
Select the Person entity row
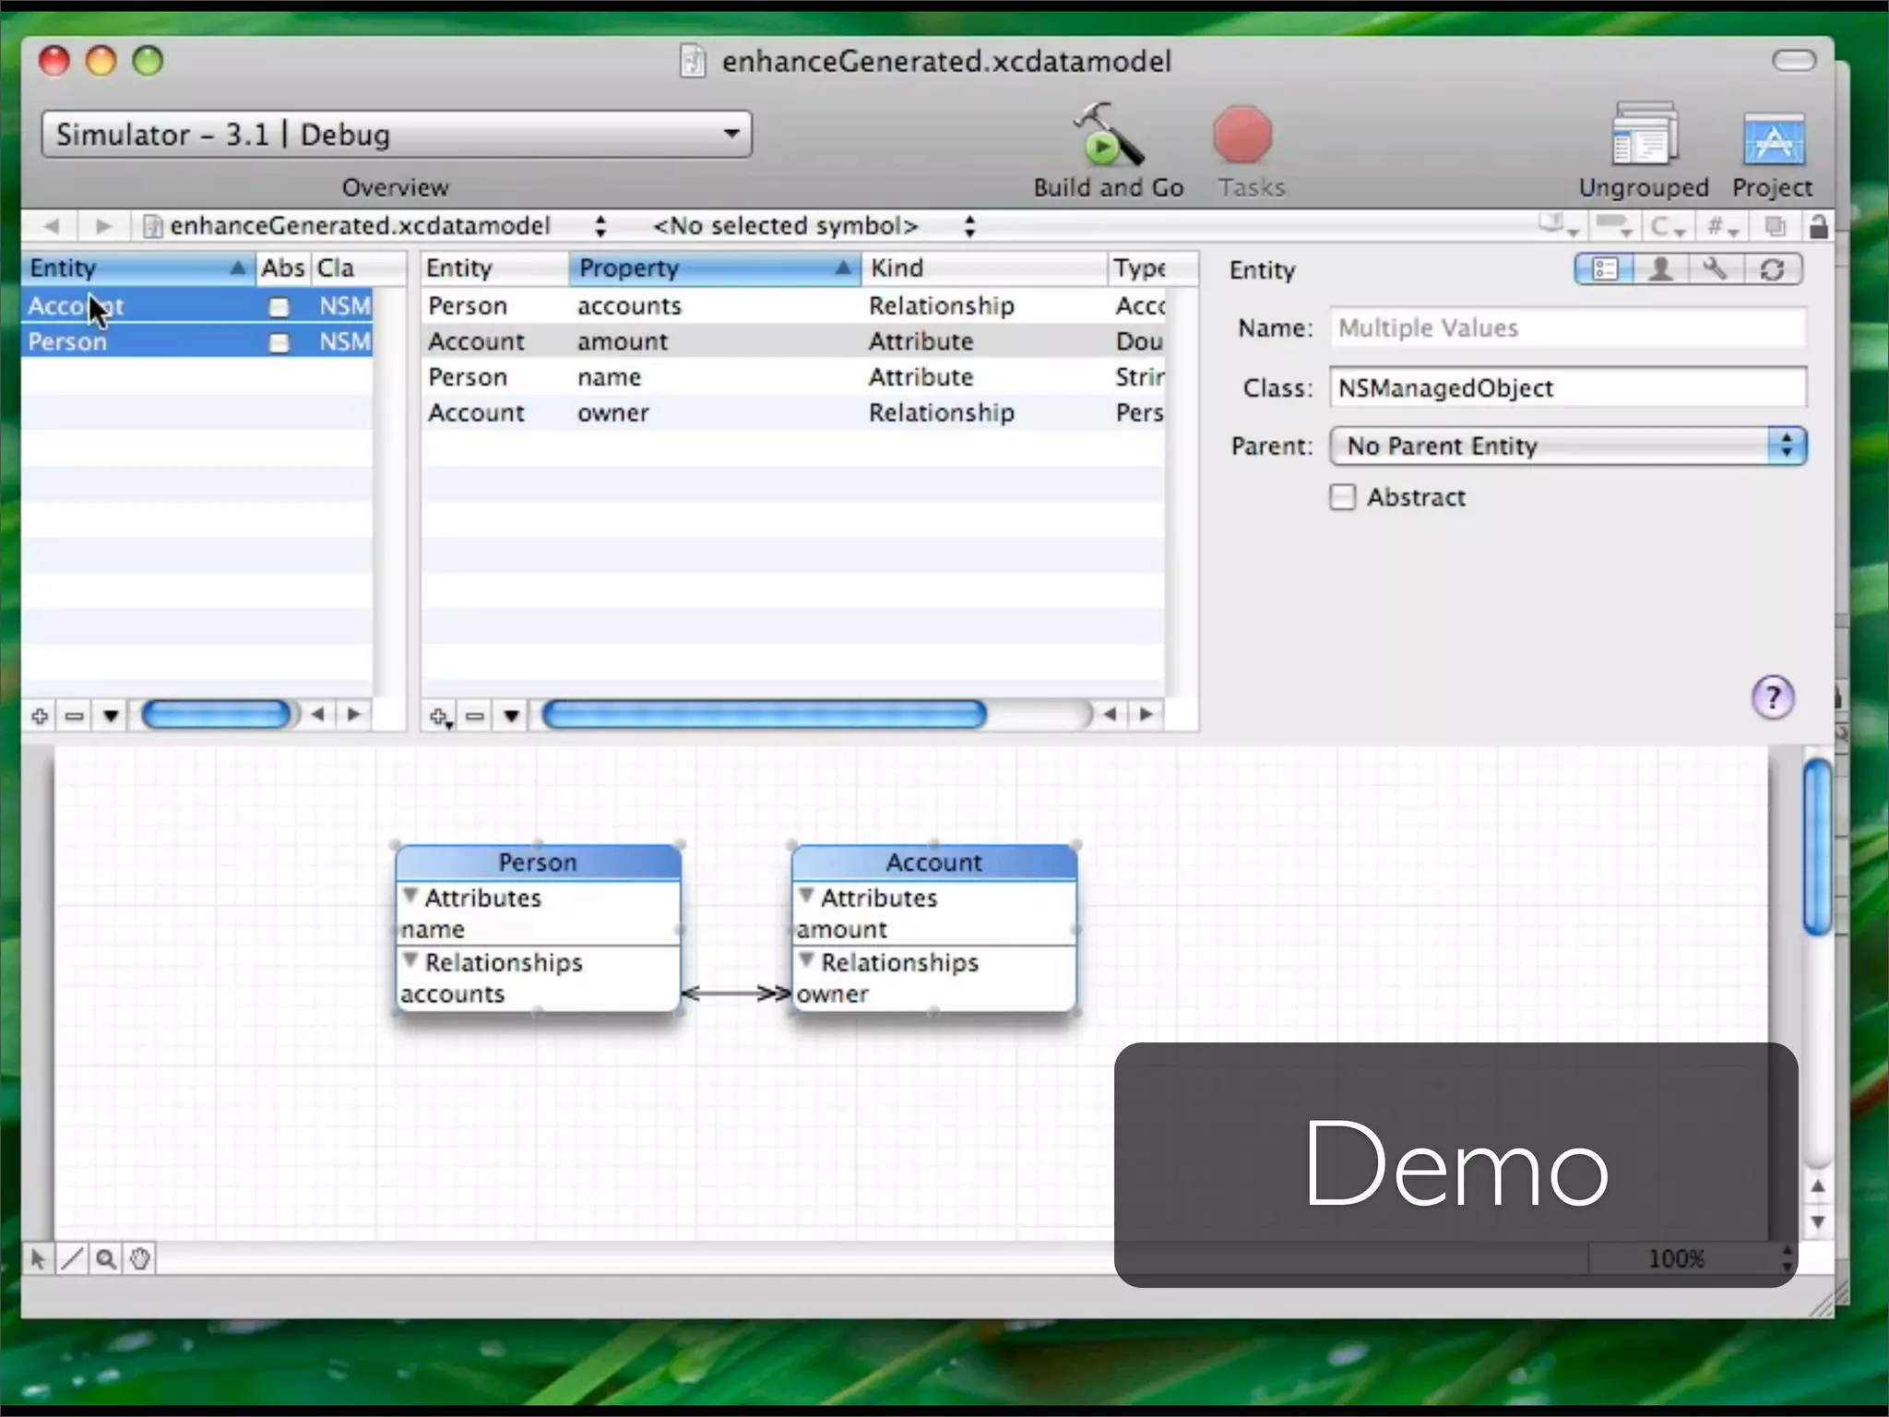(197, 342)
